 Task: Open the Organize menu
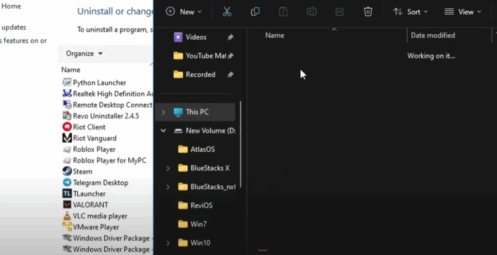(84, 53)
